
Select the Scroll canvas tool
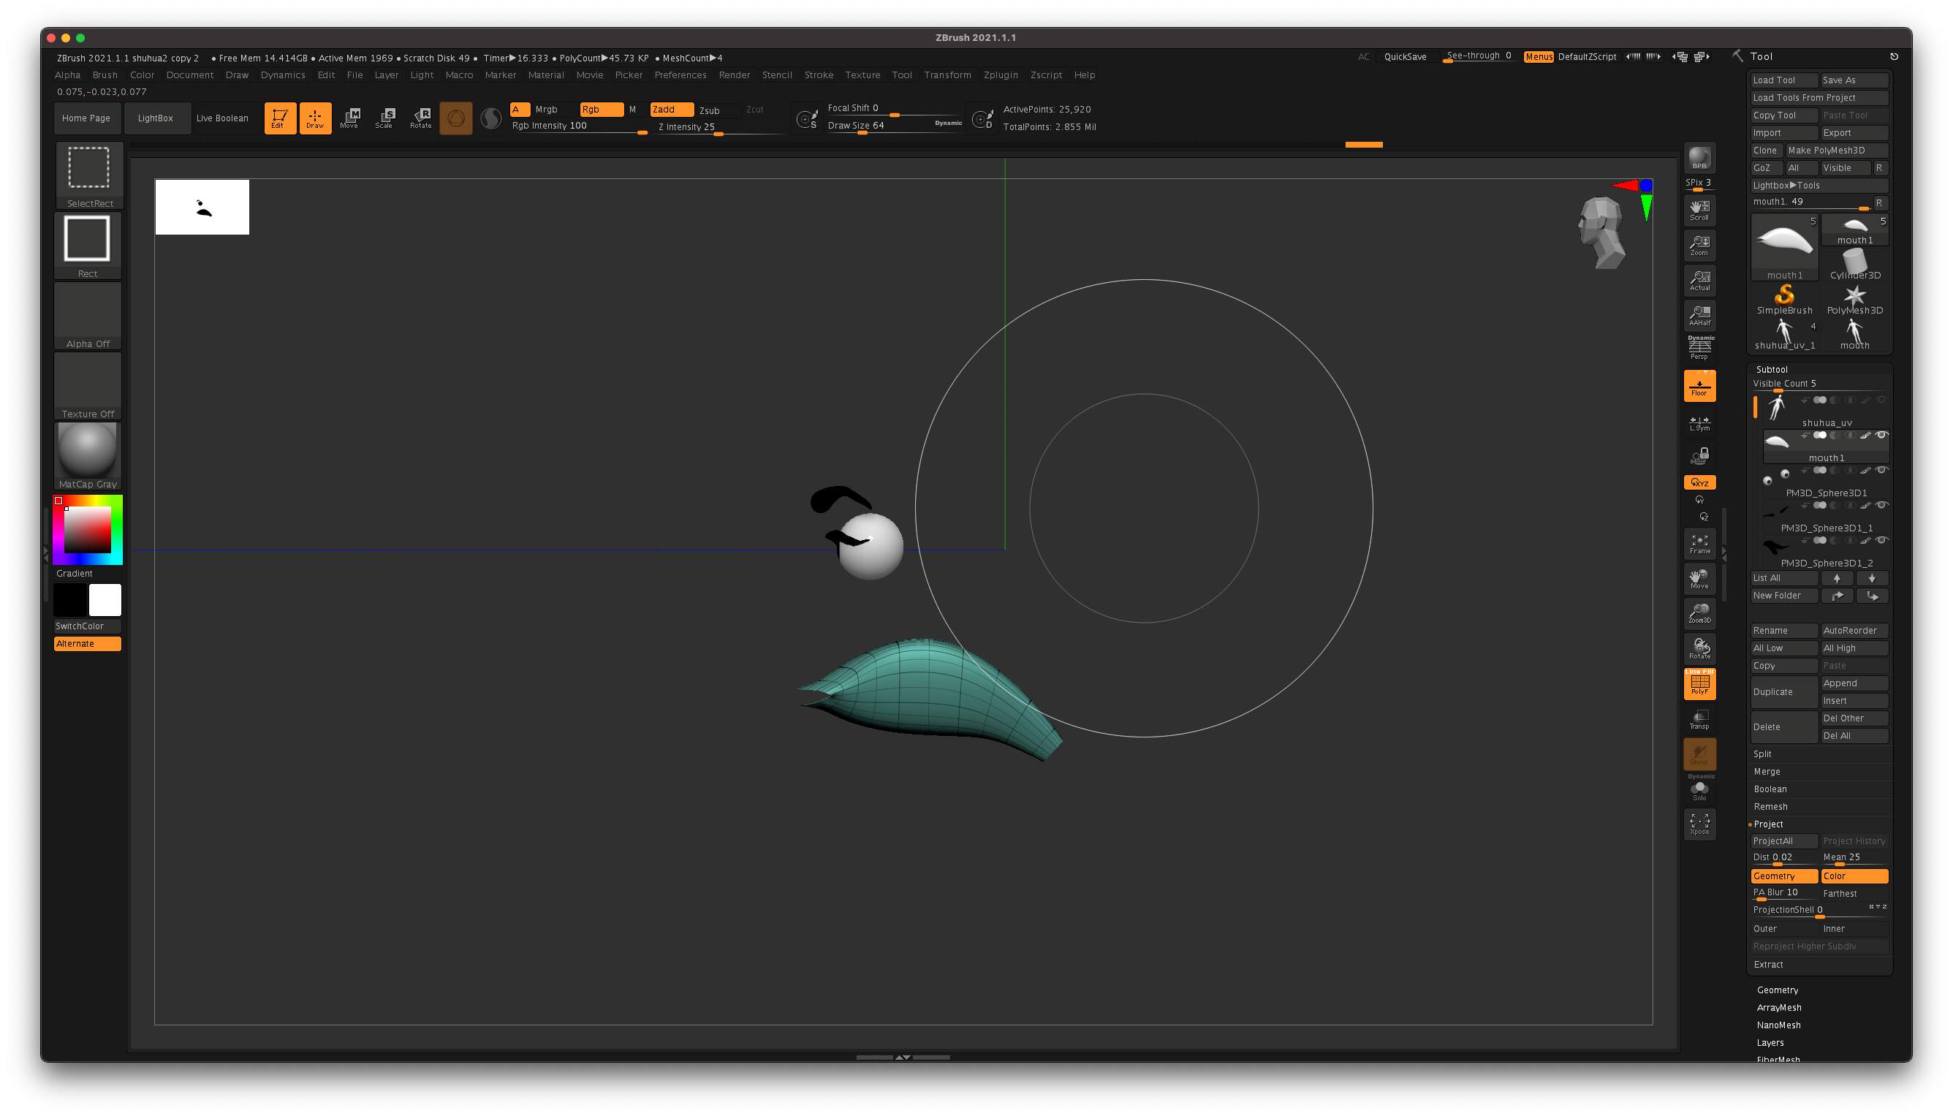click(x=1699, y=209)
